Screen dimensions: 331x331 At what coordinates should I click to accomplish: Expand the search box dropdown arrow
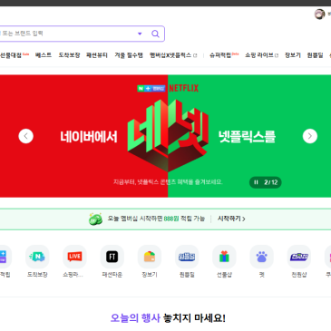(140, 34)
